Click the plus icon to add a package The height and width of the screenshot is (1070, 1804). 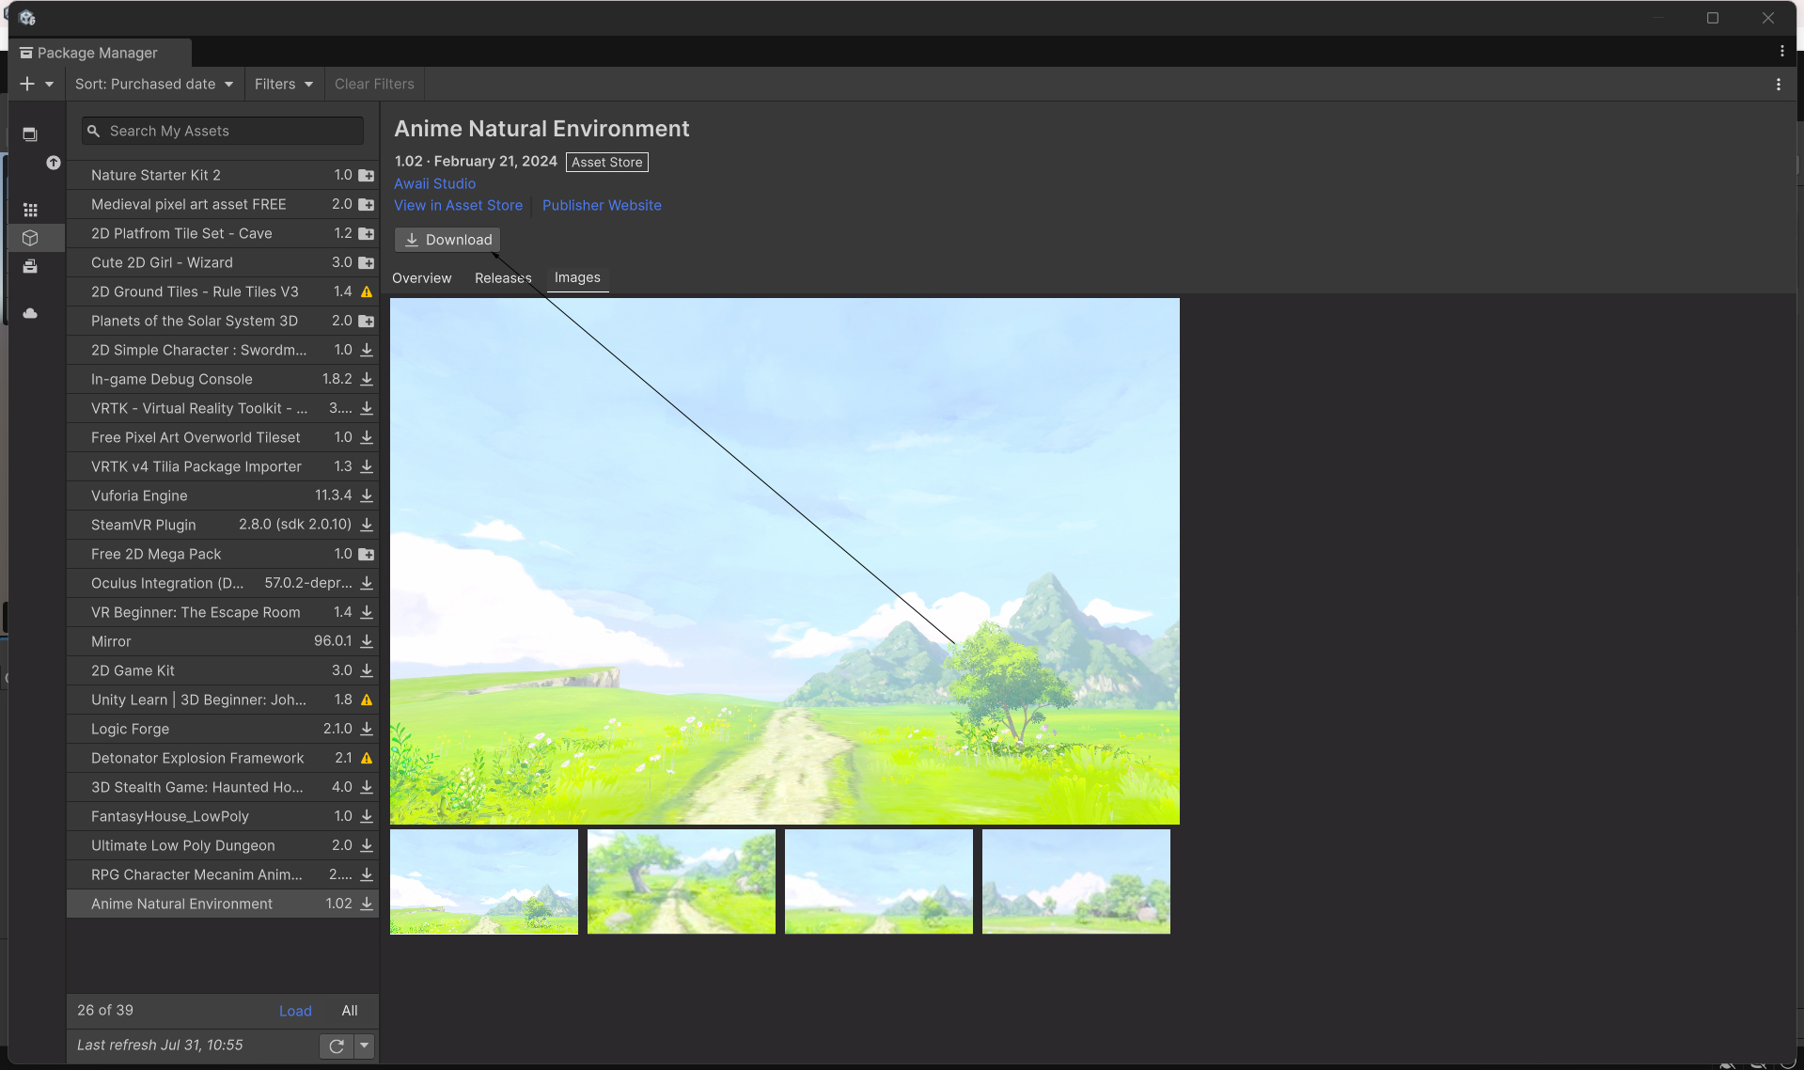coord(27,84)
